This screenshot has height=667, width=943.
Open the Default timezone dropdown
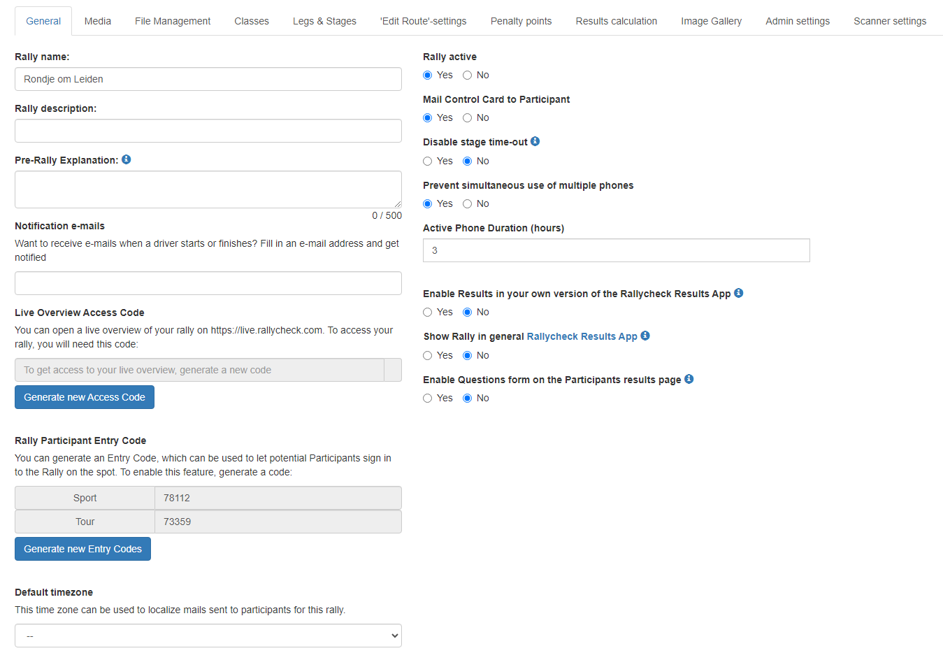pyautogui.click(x=208, y=636)
